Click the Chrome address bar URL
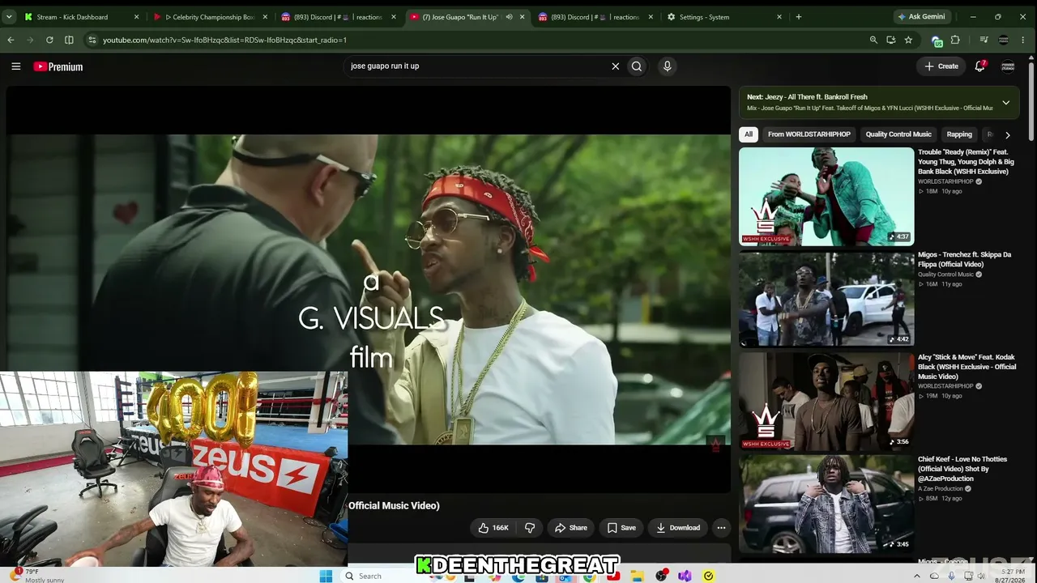 pos(224,40)
